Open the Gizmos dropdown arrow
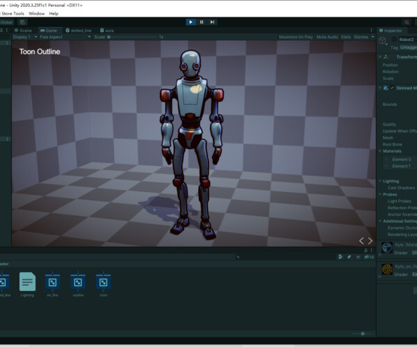The height and width of the screenshot is (347, 417). click(373, 37)
